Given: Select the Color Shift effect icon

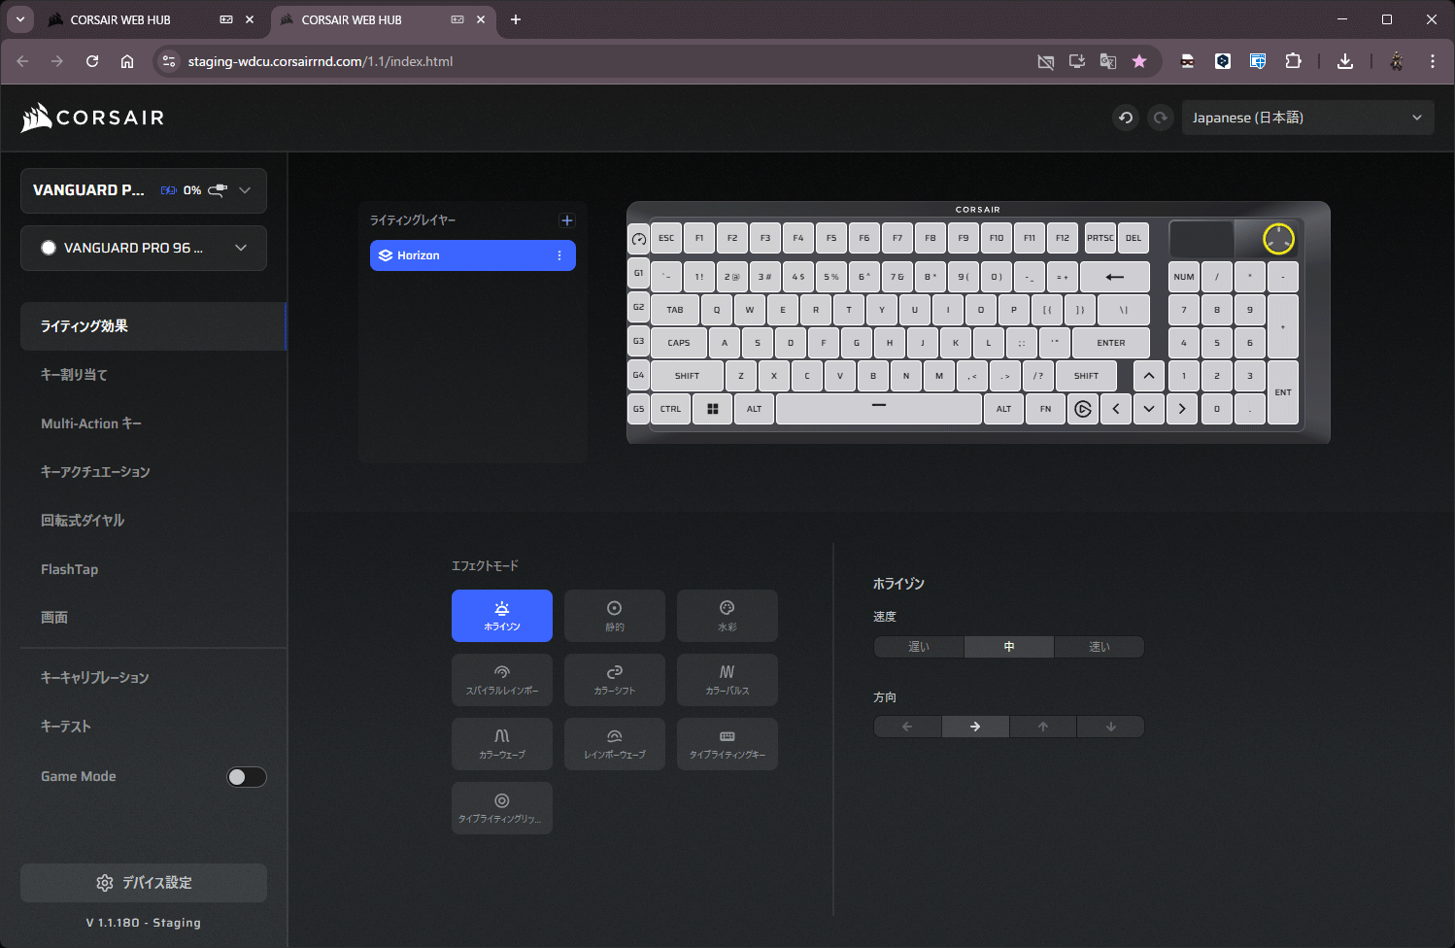Looking at the screenshot, I should click(x=615, y=672).
